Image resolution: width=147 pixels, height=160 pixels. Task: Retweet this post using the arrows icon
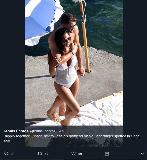[40, 154]
